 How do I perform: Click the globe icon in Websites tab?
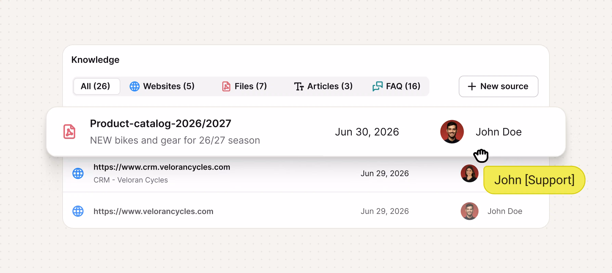[x=135, y=86]
